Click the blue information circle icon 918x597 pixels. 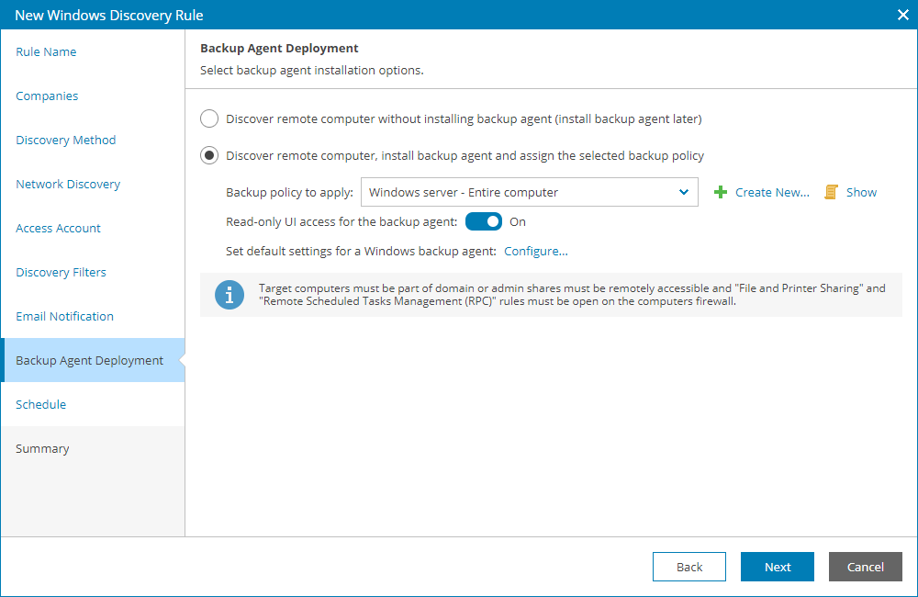(x=229, y=295)
